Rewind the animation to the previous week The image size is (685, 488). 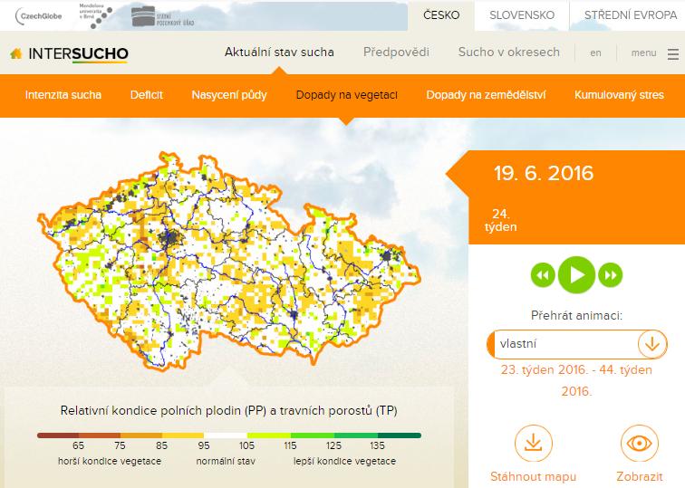click(543, 275)
